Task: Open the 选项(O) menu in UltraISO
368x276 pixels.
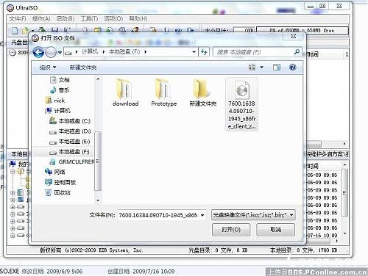Action: (113, 18)
